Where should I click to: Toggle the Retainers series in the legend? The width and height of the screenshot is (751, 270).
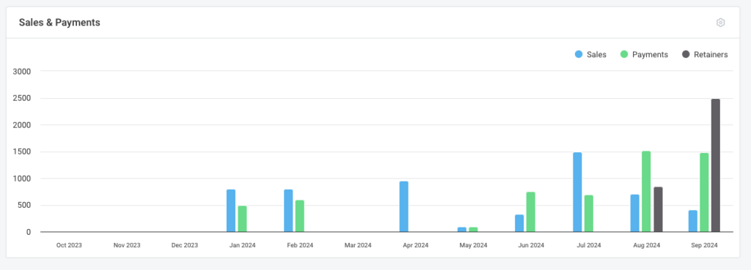[705, 54]
